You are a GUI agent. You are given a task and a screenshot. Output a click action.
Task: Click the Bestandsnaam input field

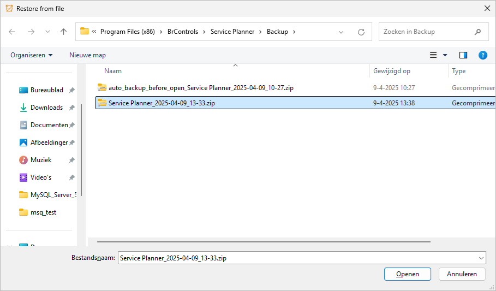[x=297, y=258]
